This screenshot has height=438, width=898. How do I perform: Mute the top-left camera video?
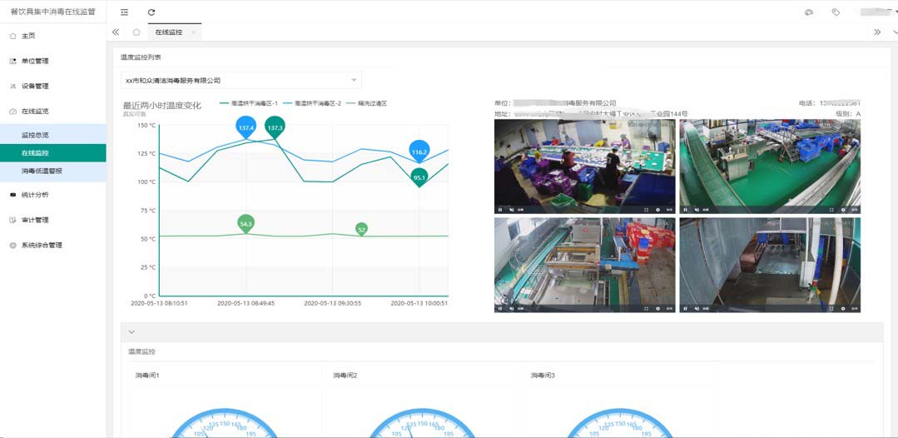click(512, 210)
